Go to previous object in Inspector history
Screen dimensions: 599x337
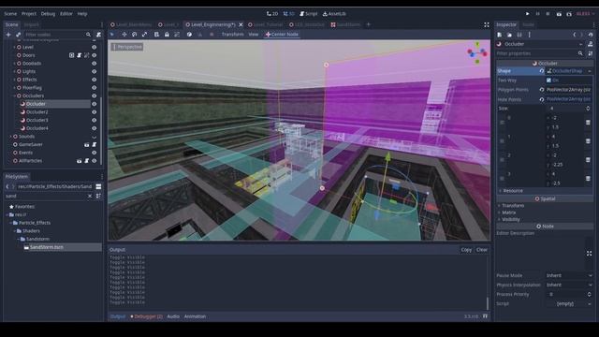pyautogui.click(x=574, y=35)
